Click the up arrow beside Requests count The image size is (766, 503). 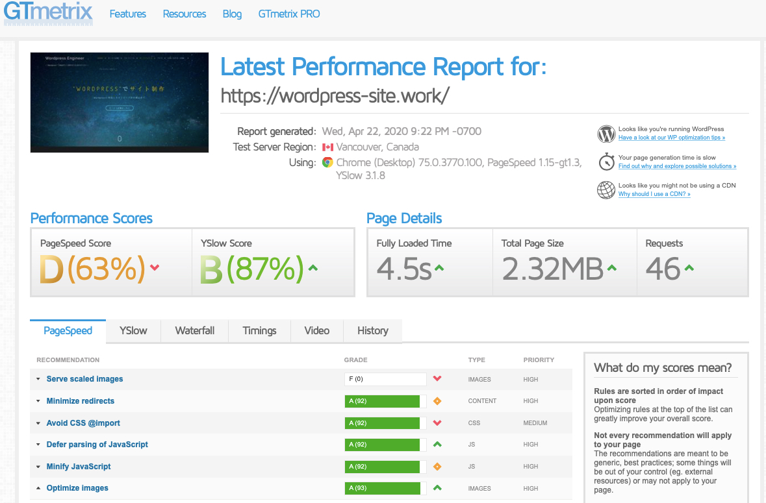click(x=689, y=267)
